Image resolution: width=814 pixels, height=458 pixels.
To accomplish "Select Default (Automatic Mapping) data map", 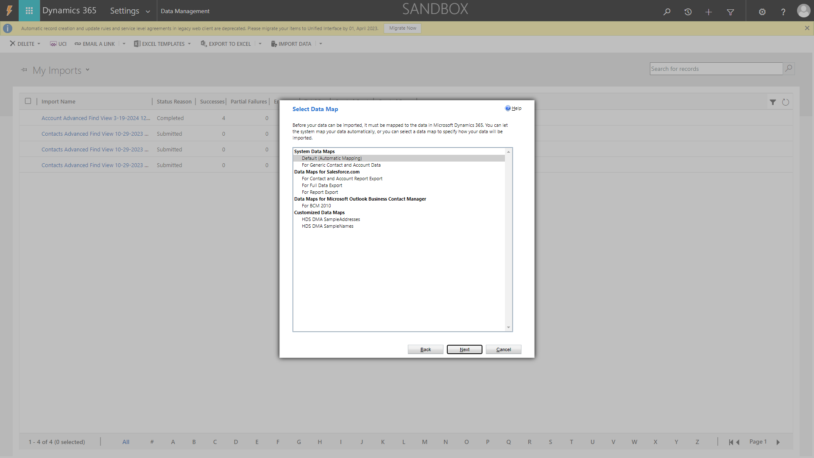I will pos(399,158).
